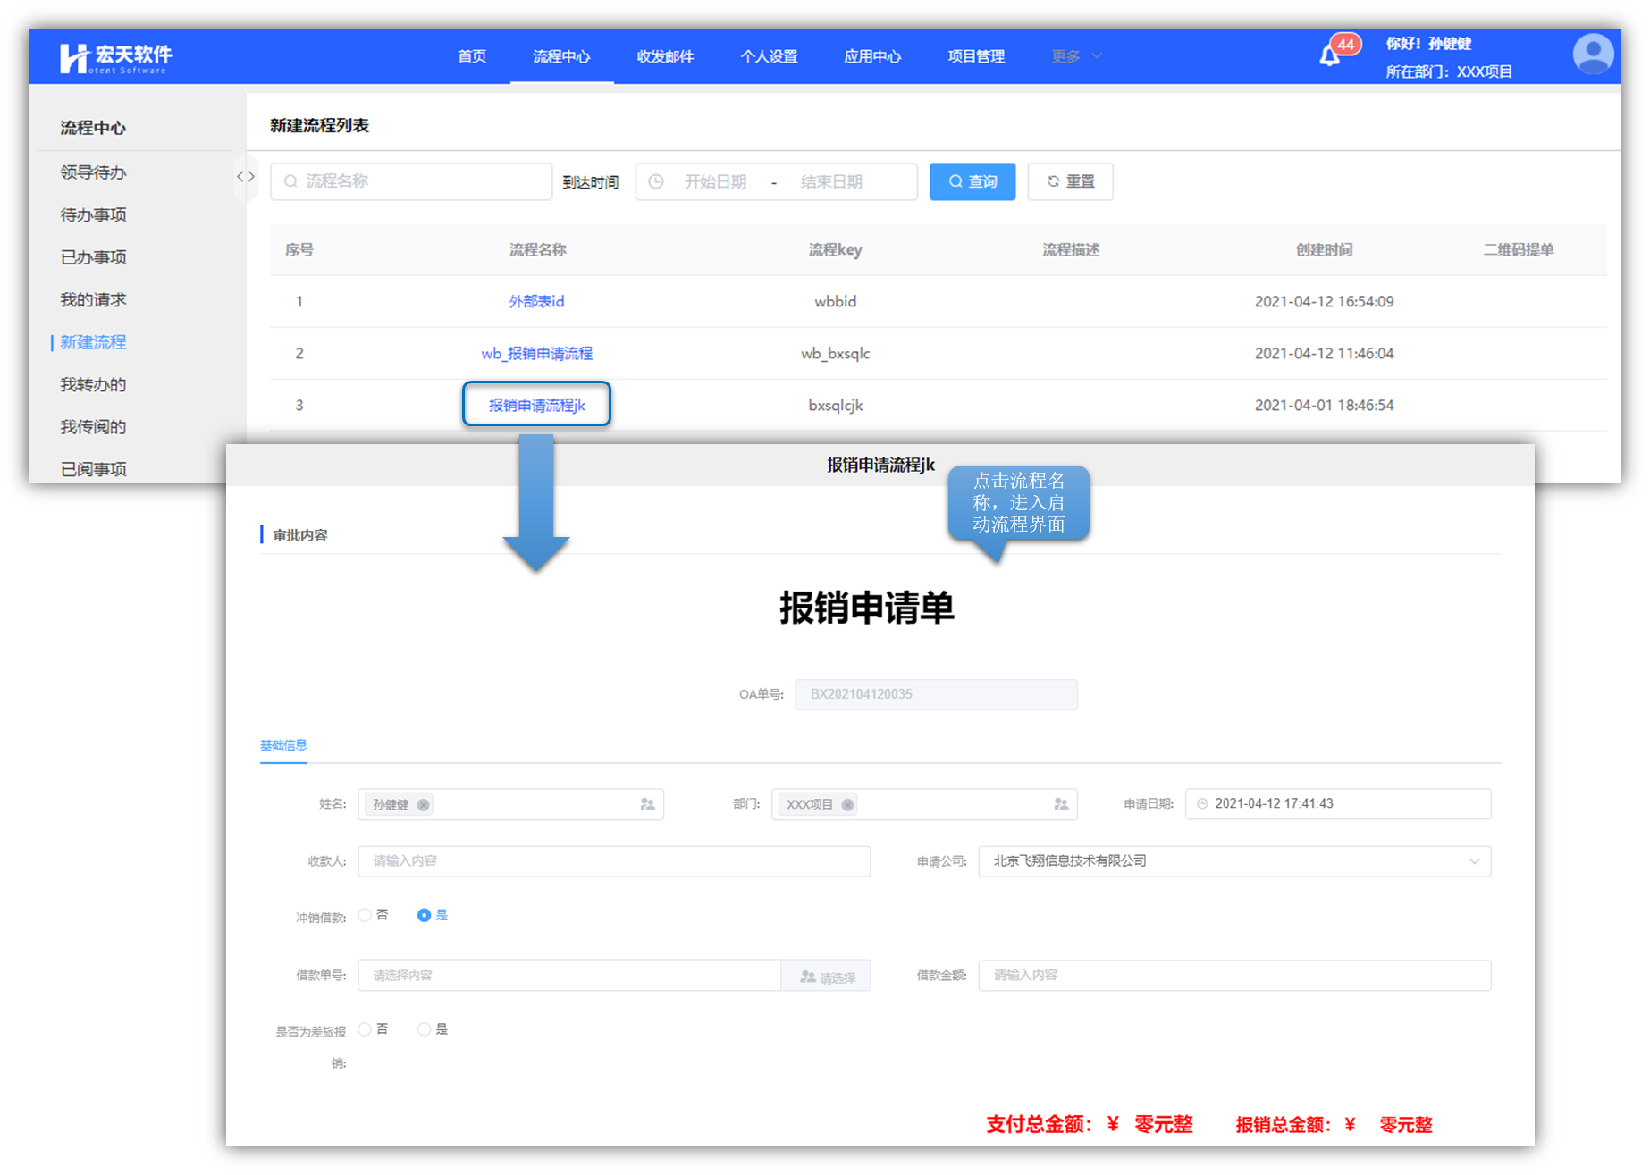Click the 创建时间 column header
1650x1175 pixels.
click(1324, 250)
